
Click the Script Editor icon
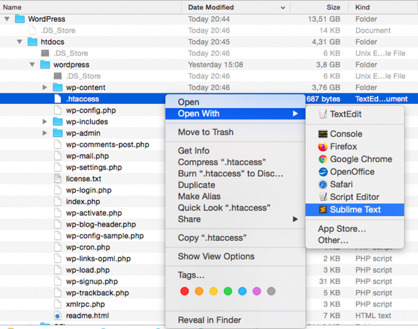[x=323, y=197]
